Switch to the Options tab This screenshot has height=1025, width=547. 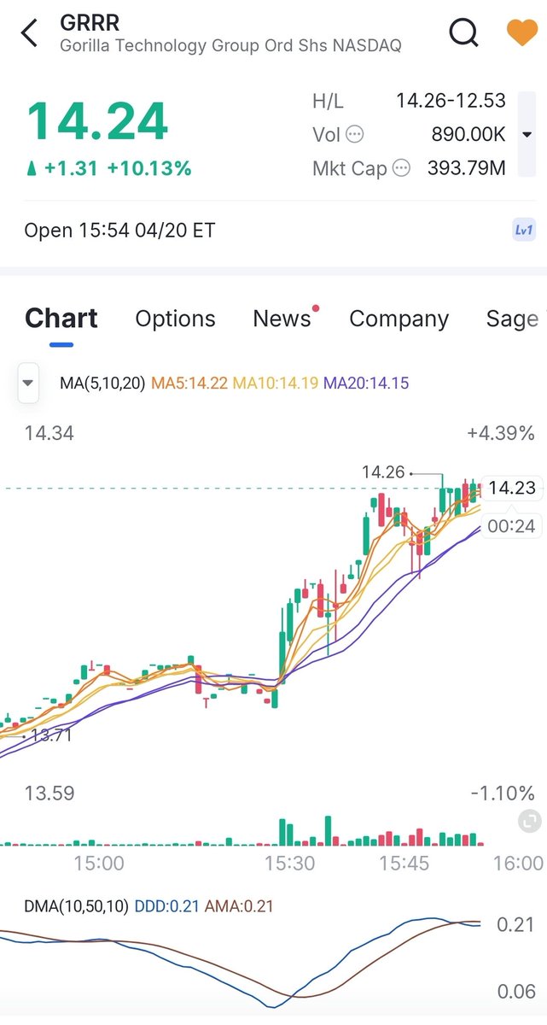tap(175, 319)
